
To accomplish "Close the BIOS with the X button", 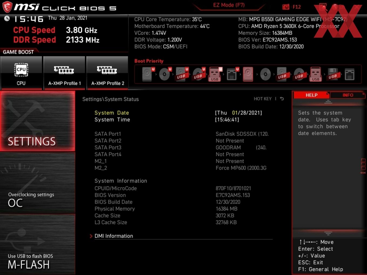I will [357, 7].
